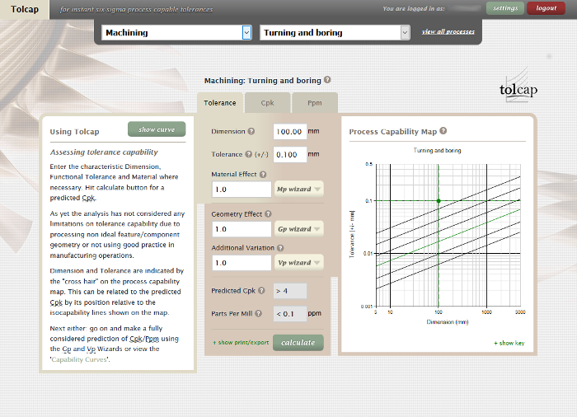This screenshot has height=417, width=577.
Task: Switch to the Cpk tab
Action: tap(268, 103)
